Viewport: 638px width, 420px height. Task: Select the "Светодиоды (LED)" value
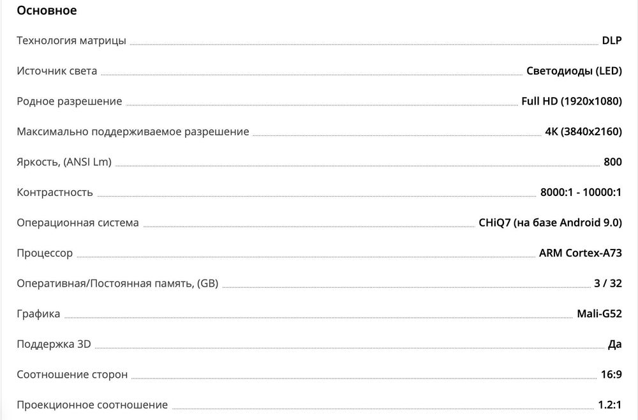tap(574, 71)
